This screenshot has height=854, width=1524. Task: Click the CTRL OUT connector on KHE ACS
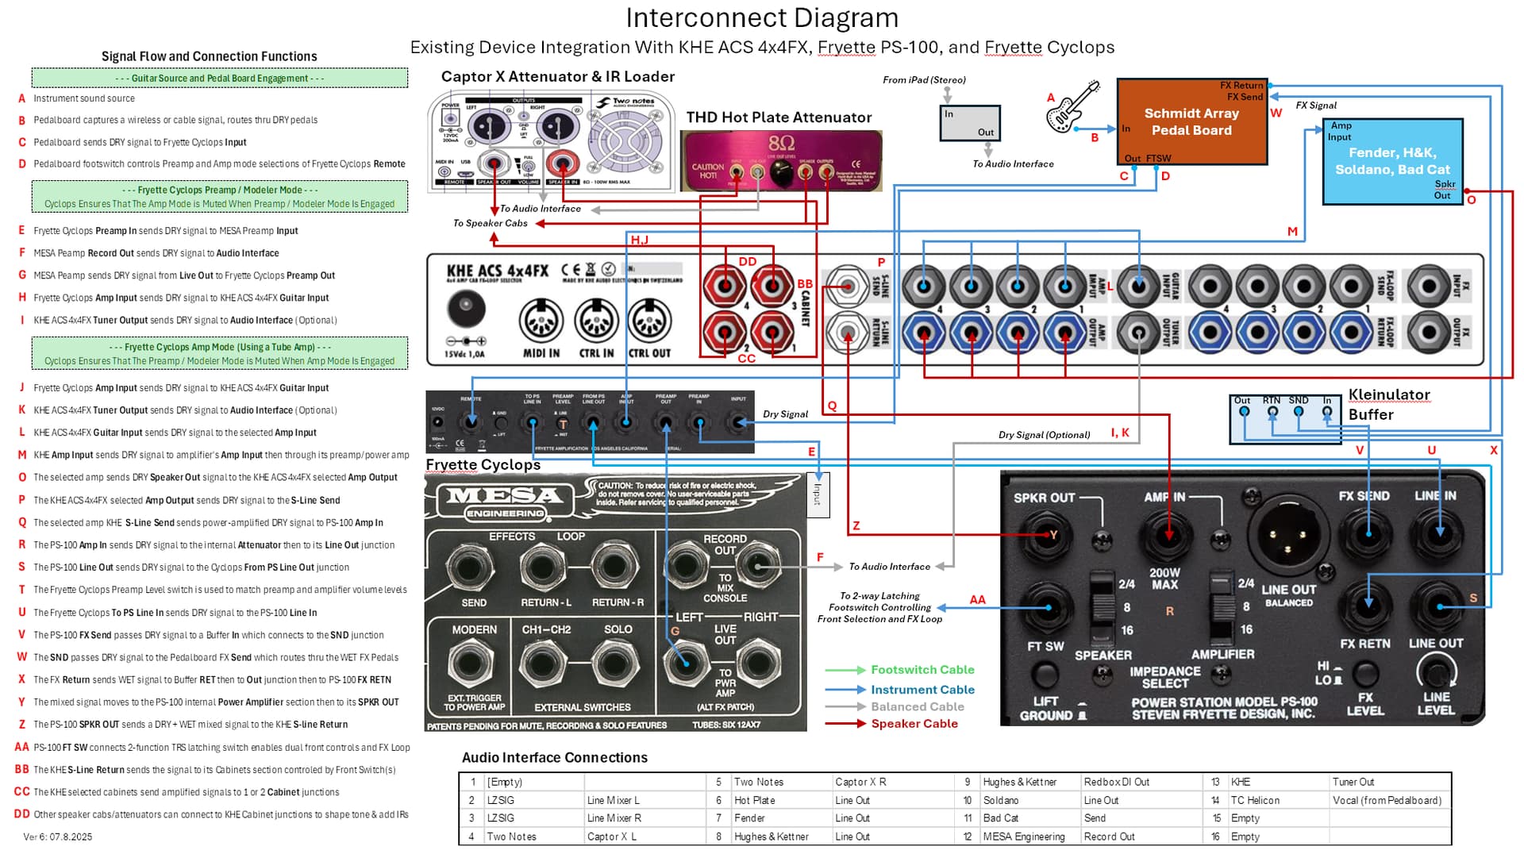[649, 321]
